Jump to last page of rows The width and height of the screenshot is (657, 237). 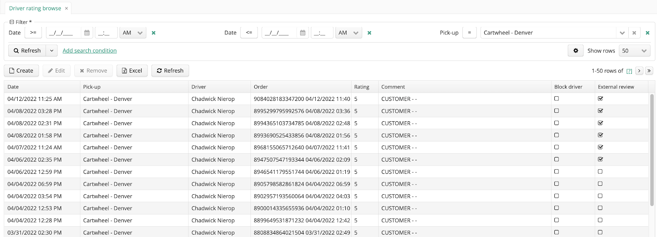(x=649, y=71)
